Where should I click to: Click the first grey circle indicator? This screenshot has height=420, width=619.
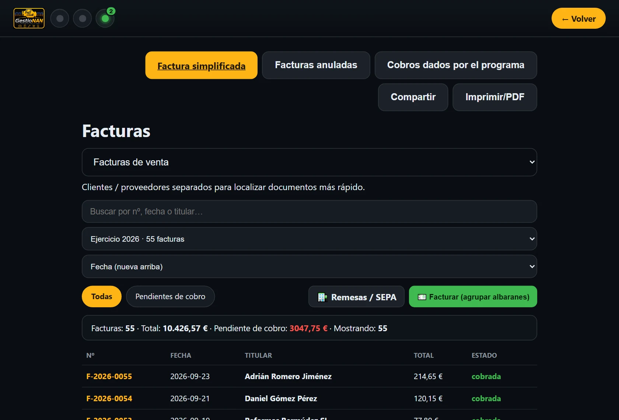tap(60, 18)
